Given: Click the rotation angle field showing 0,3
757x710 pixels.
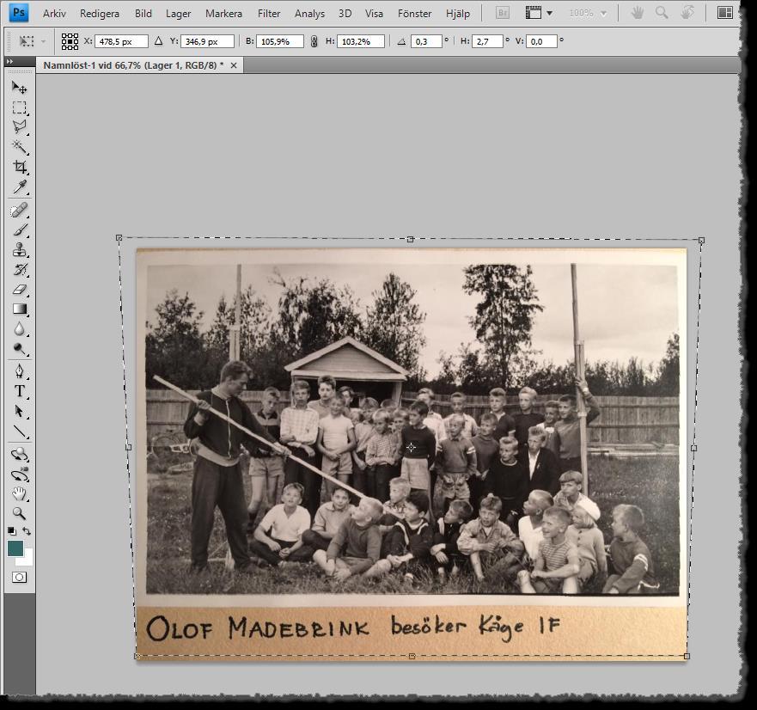Looking at the screenshot, I should [426, 41].
